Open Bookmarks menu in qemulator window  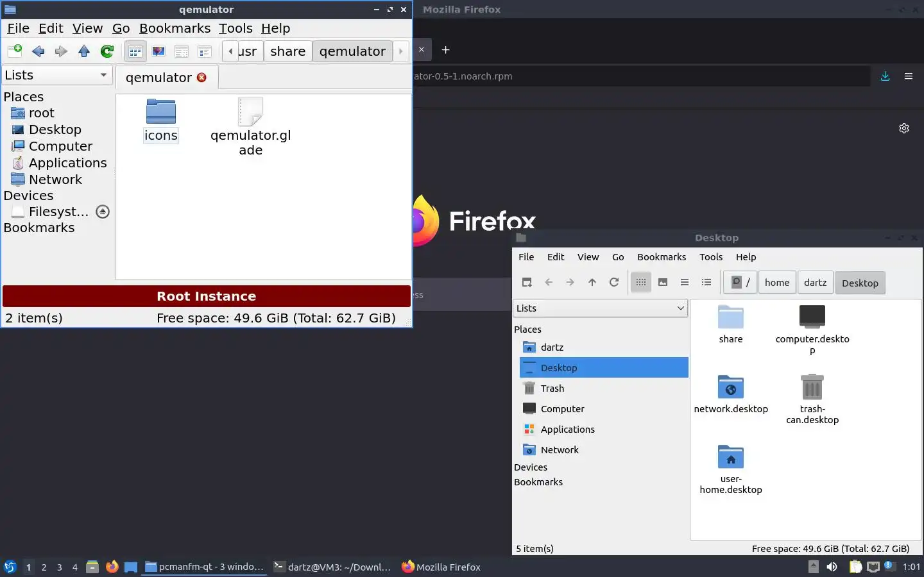click(x=175, y=28)
